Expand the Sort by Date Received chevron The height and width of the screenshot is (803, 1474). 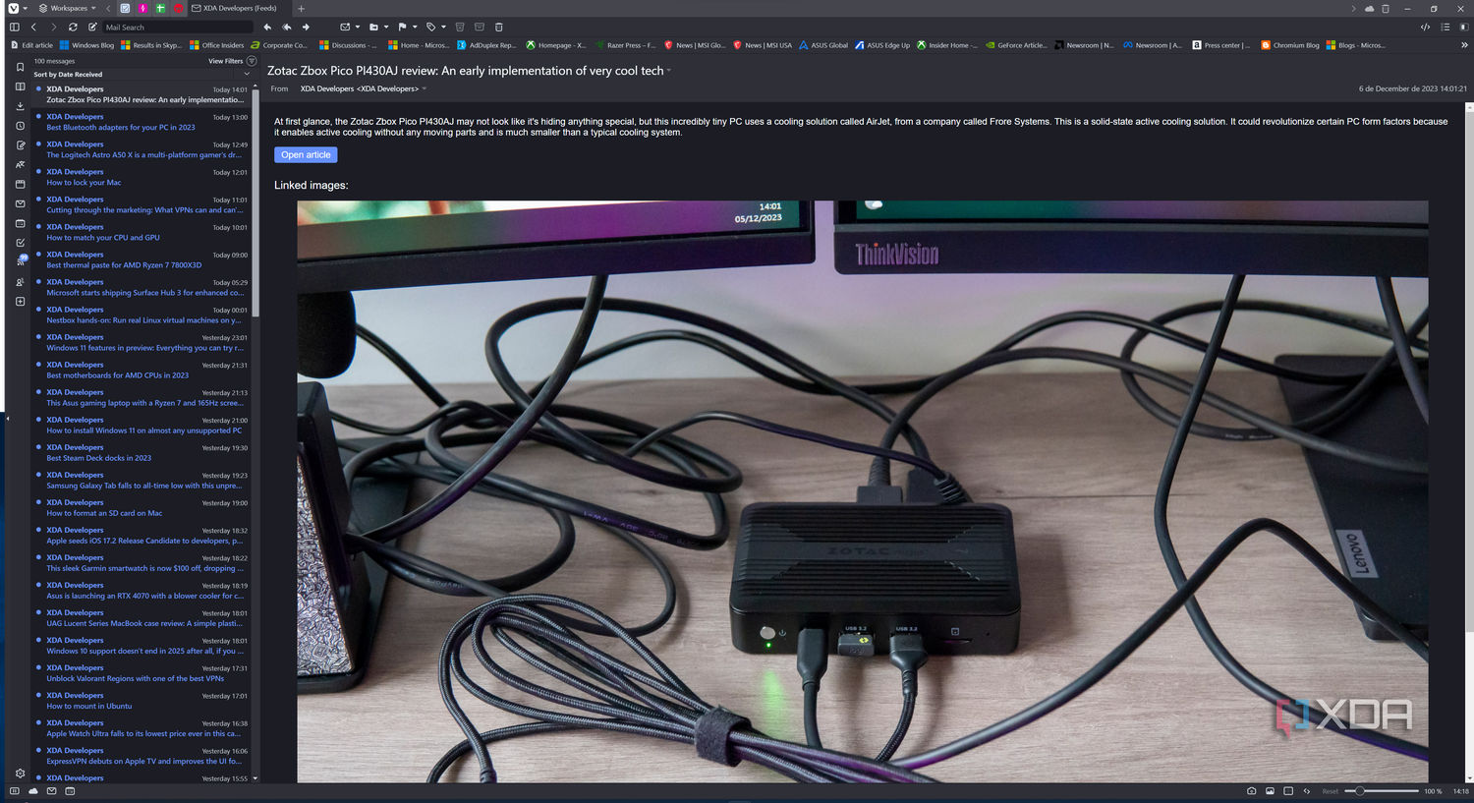247,75
